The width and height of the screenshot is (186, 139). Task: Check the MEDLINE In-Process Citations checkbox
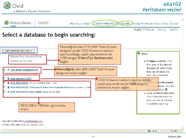click(x=4, y=87)
